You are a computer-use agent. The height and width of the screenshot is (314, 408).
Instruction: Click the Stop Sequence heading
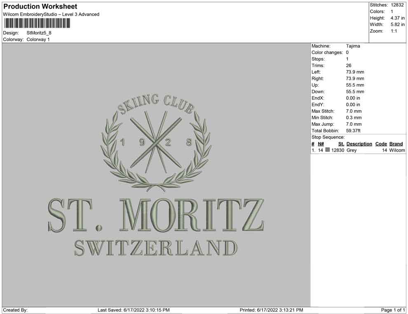pos(328,137)
